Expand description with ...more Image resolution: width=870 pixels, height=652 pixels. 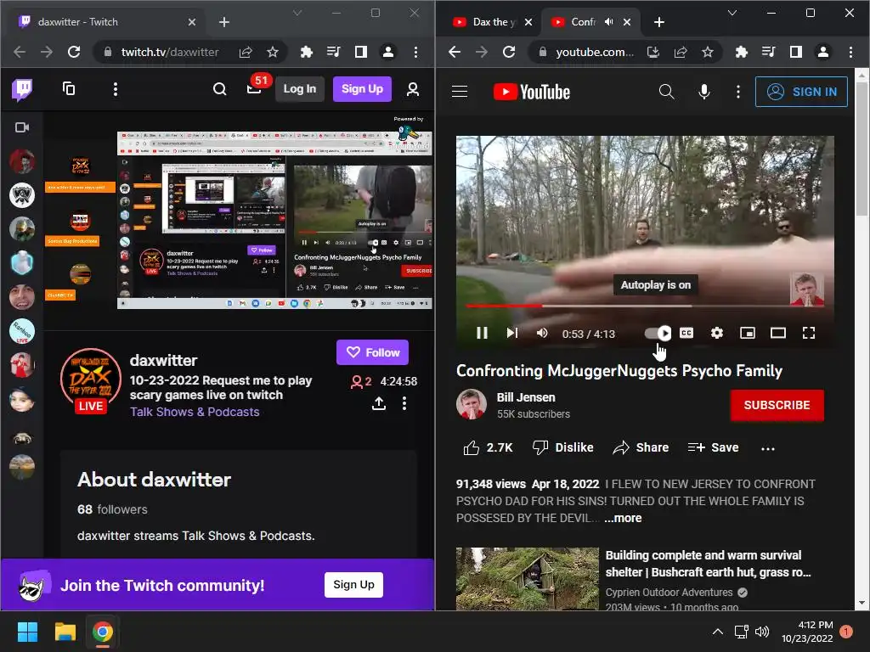click(623, 518)
